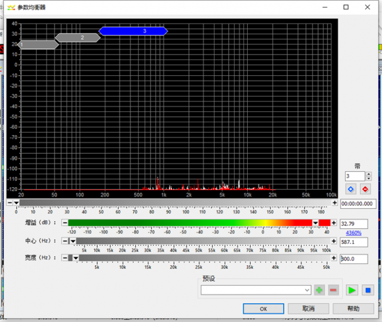Viewport: 382px width, 322px height.
Task: Click the minus button on the gain slider
Action: click(65, 223)
